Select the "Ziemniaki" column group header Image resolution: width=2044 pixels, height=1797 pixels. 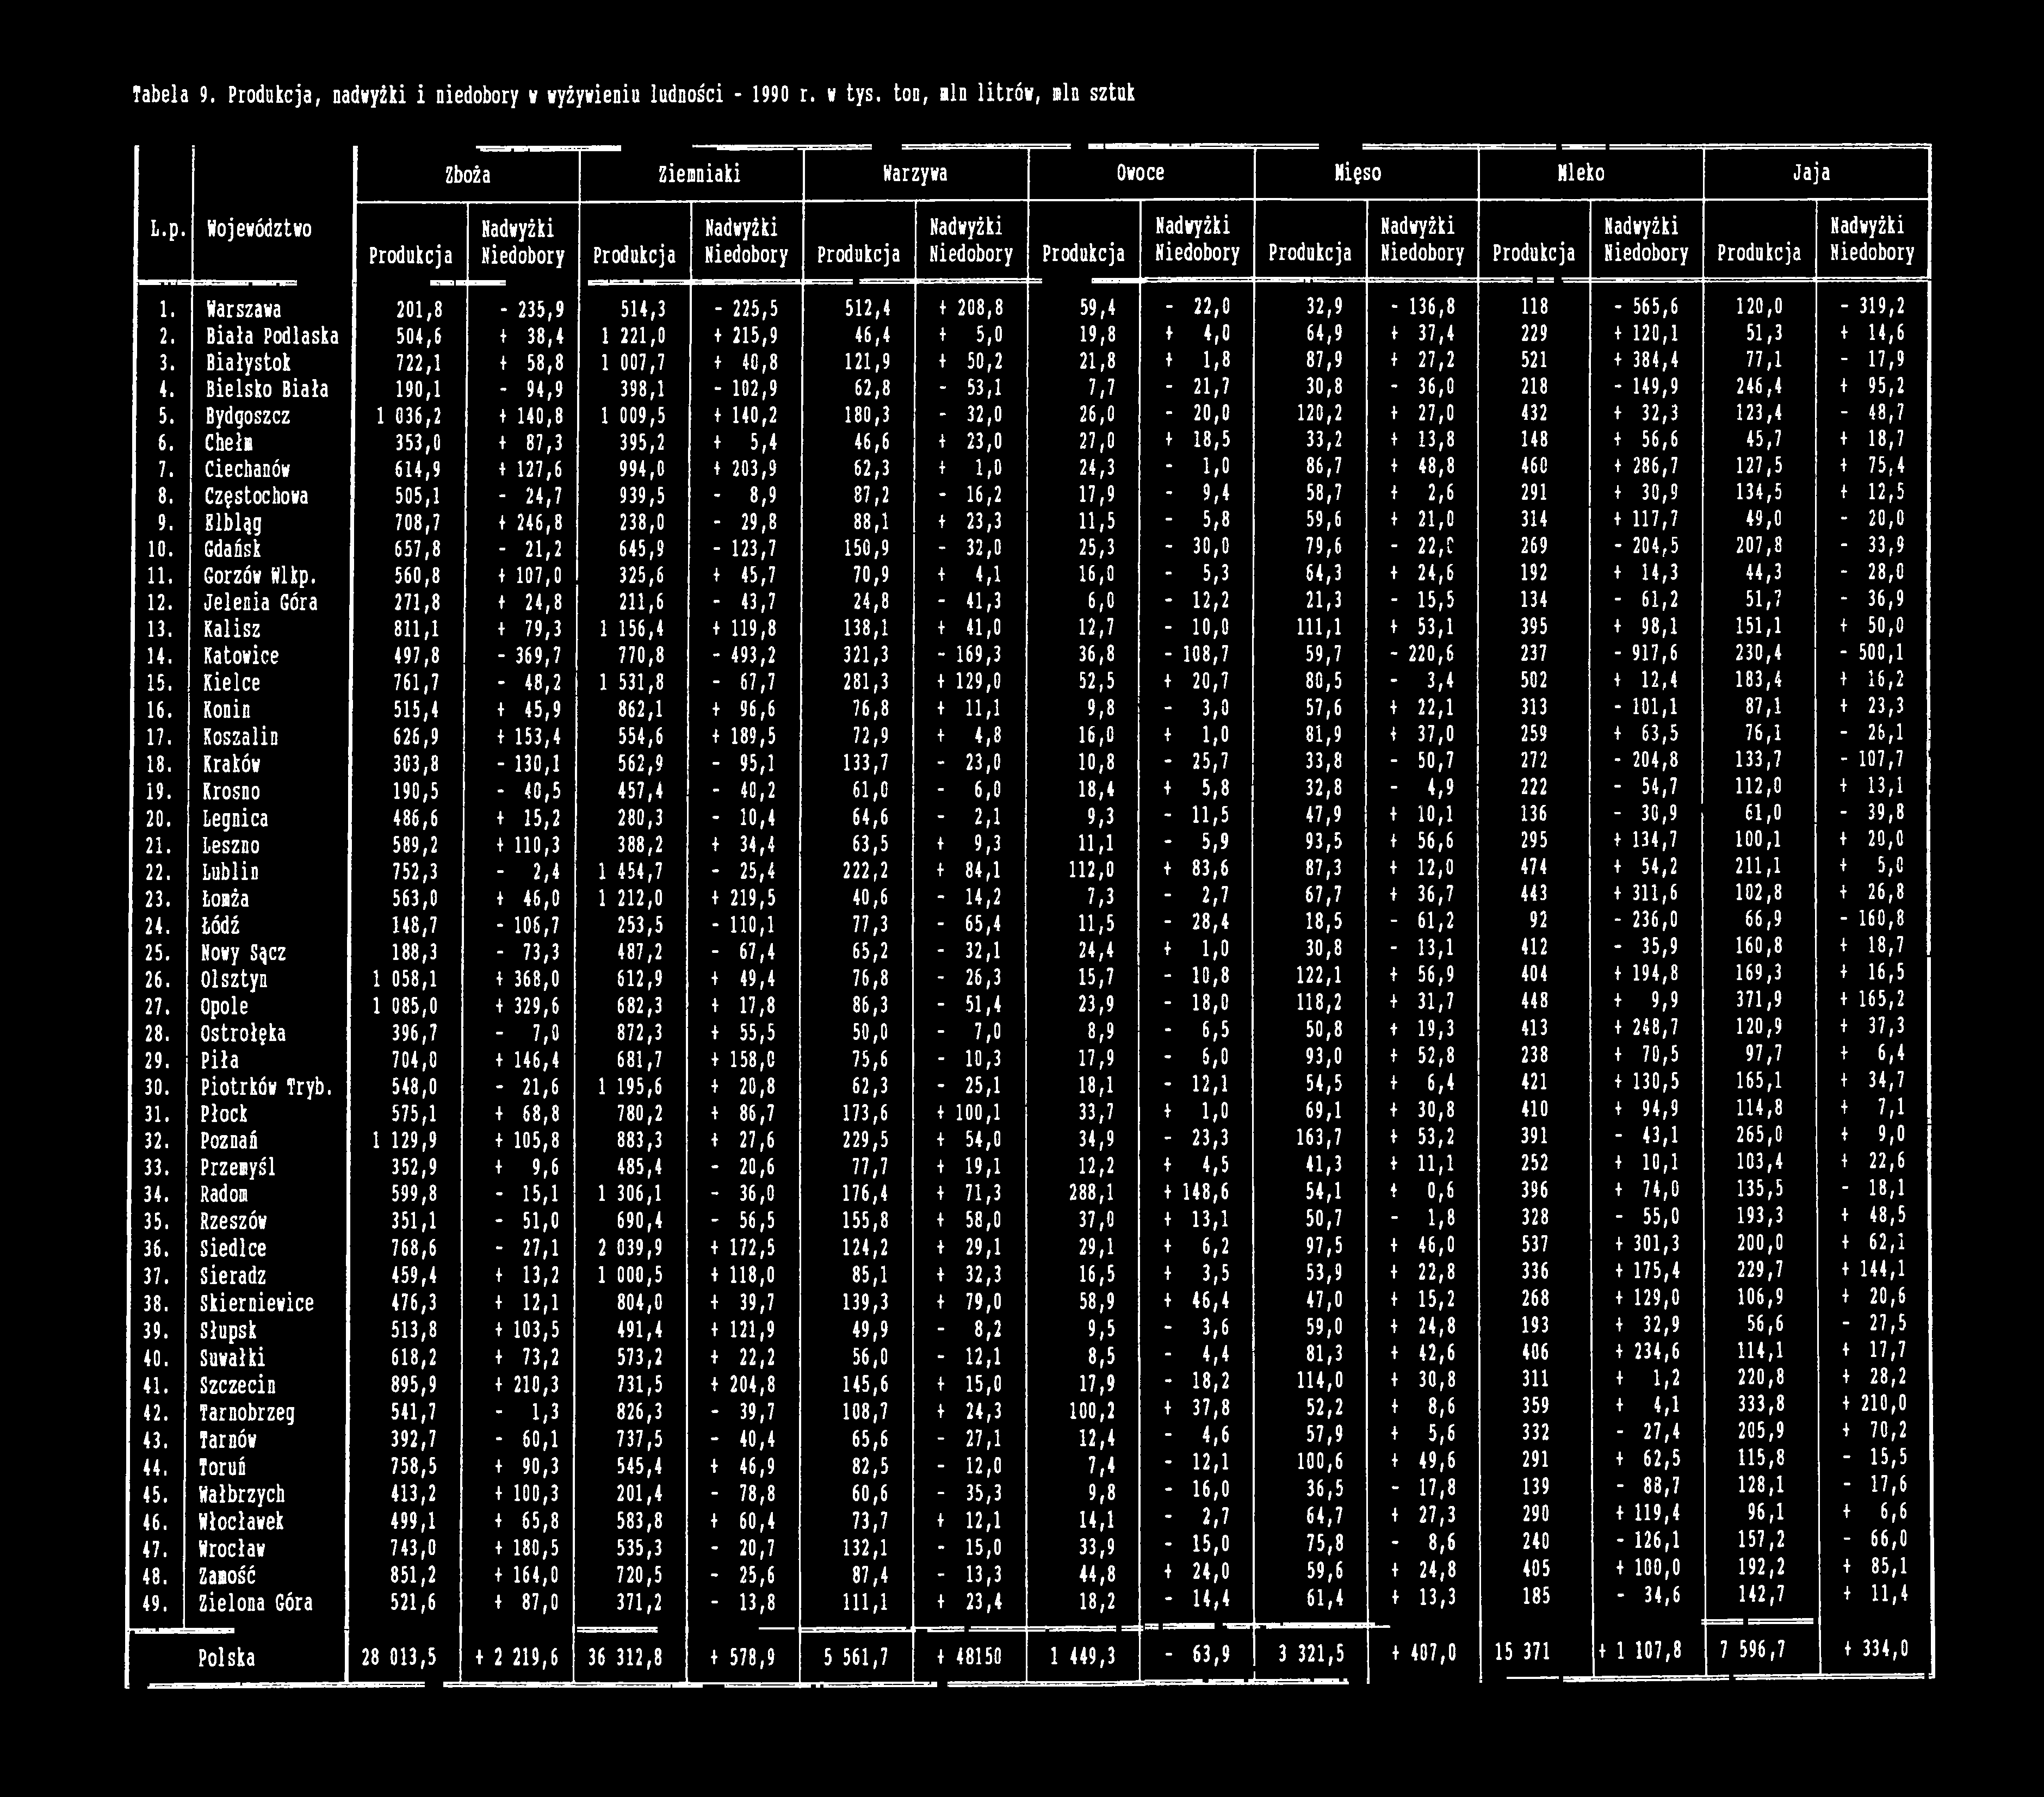(x=700, y=174)
